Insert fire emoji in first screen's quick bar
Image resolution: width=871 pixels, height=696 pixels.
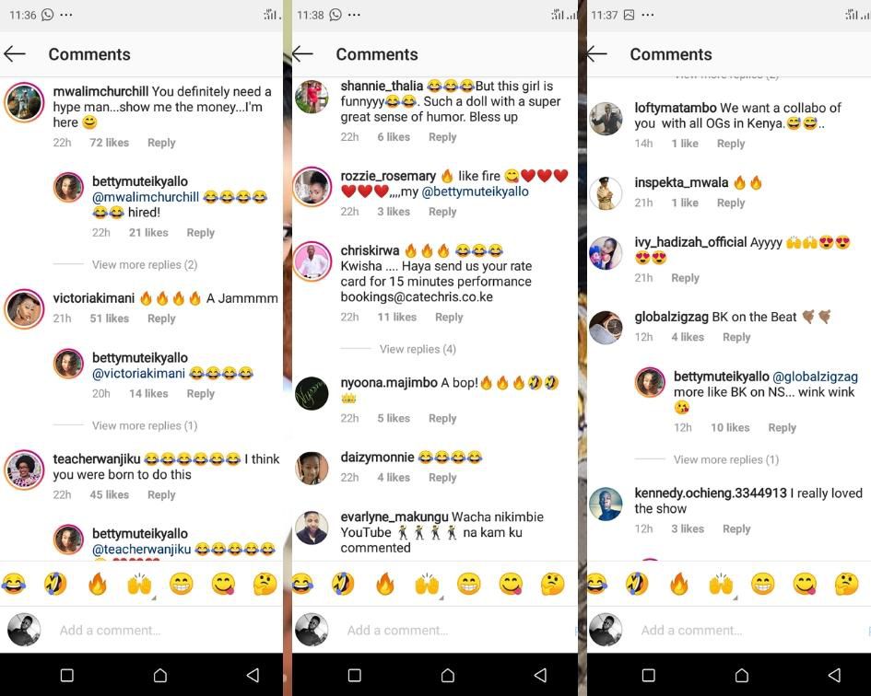pos(97,584)
